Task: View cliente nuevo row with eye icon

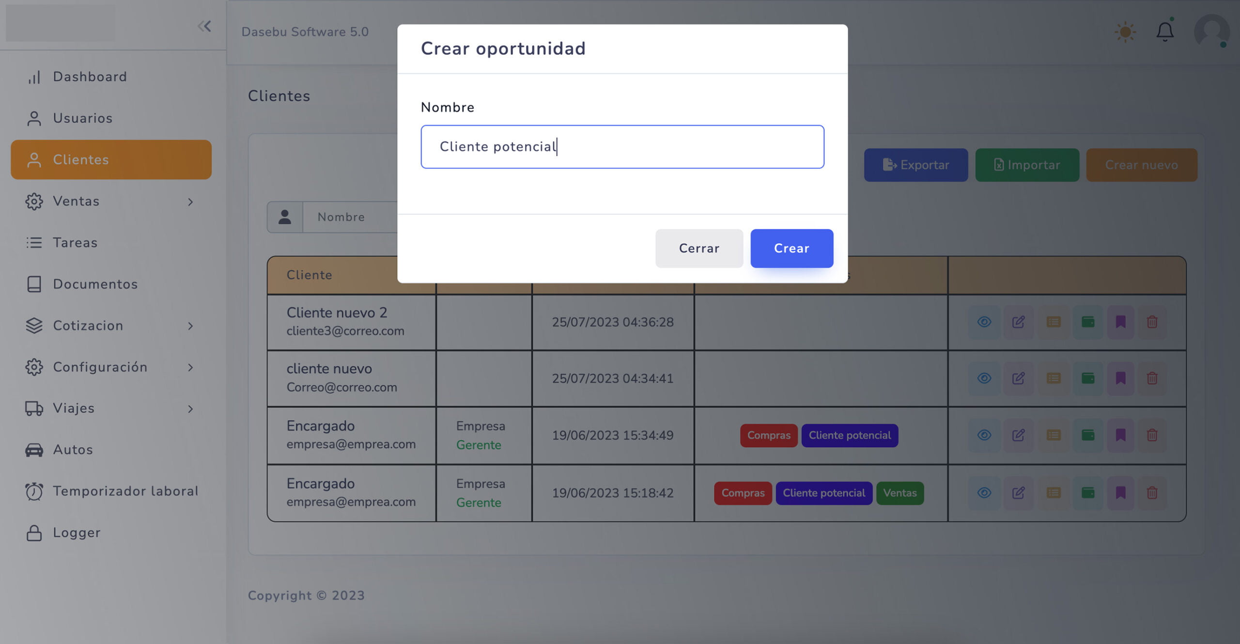Action: point(984,378)
